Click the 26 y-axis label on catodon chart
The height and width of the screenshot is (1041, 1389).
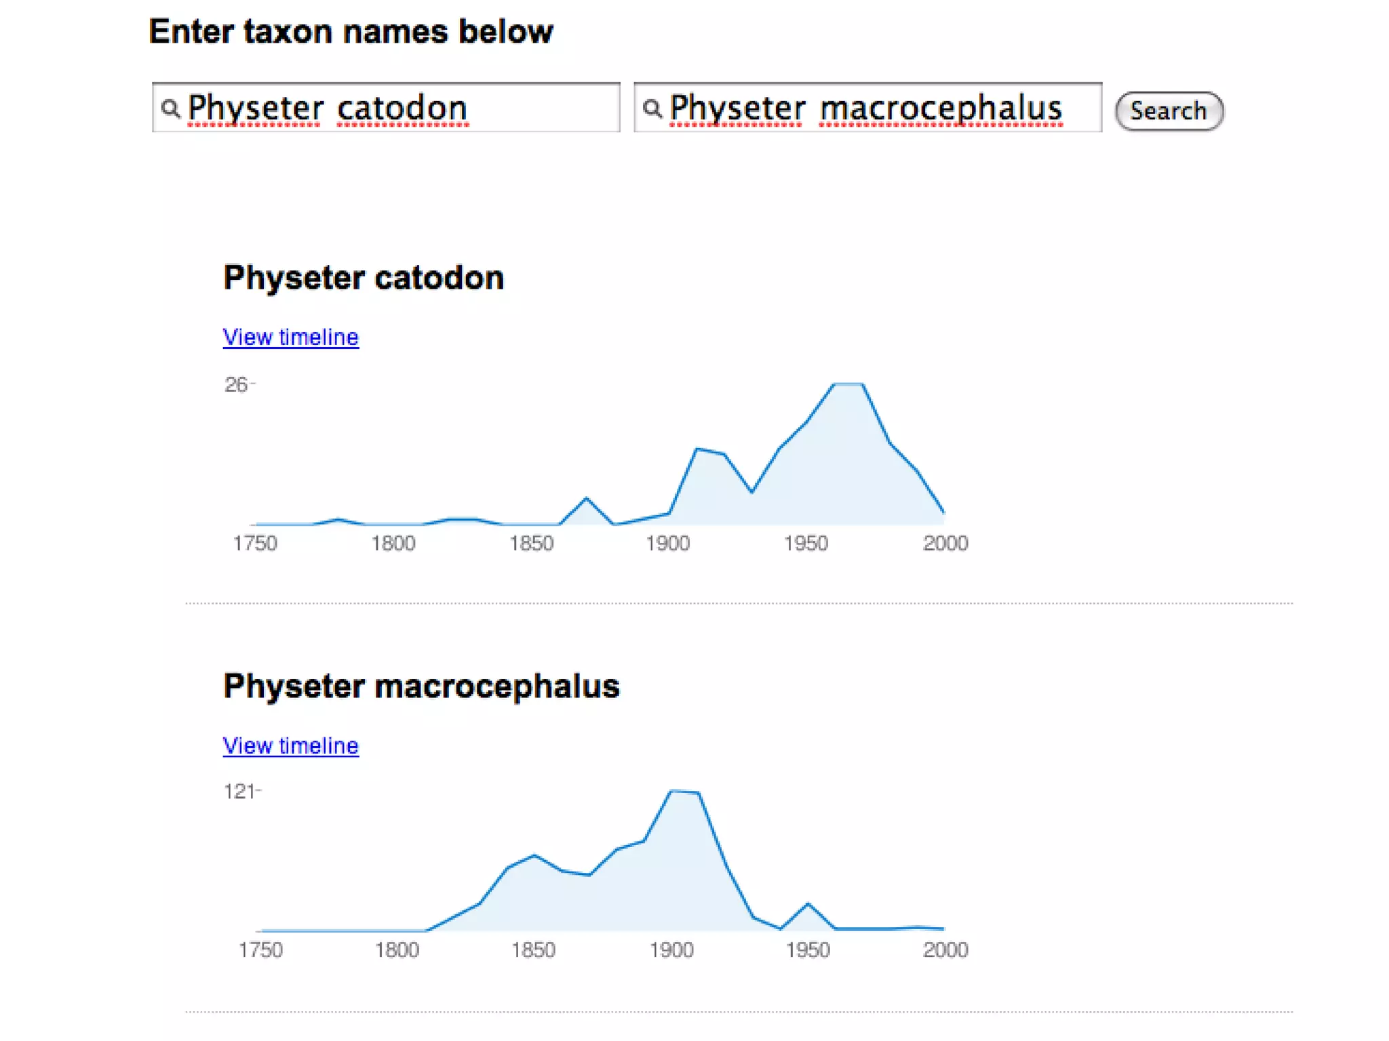click(x=236, y=385)
